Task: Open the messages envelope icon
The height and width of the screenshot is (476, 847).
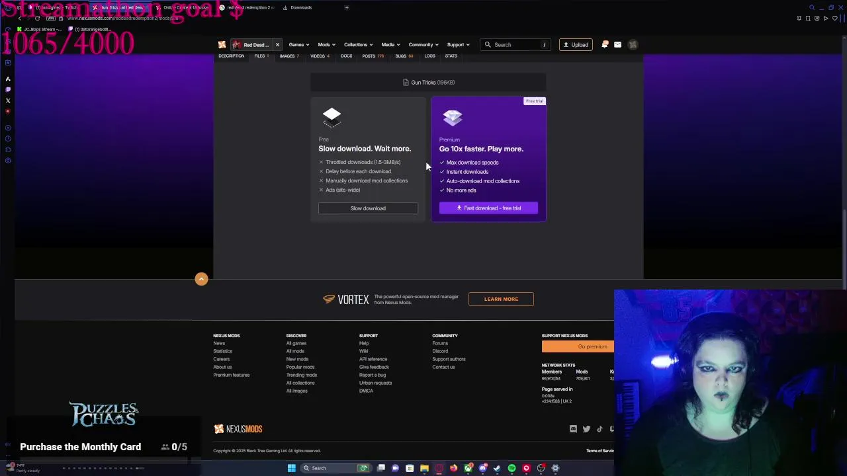Action: 617,45
